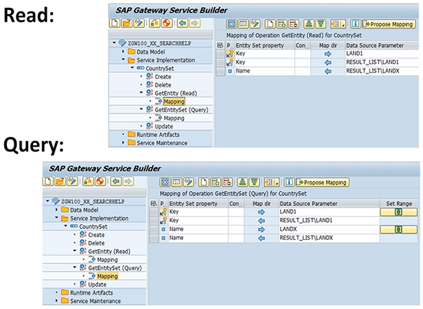Viewport: 423px width, 309px height.
Task: Click the select-all corner icon of the Read mapping table
Action: [x=220, y=46]
